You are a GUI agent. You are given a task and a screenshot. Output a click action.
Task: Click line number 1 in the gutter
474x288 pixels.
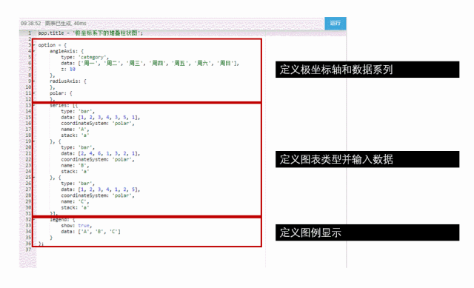30,33
